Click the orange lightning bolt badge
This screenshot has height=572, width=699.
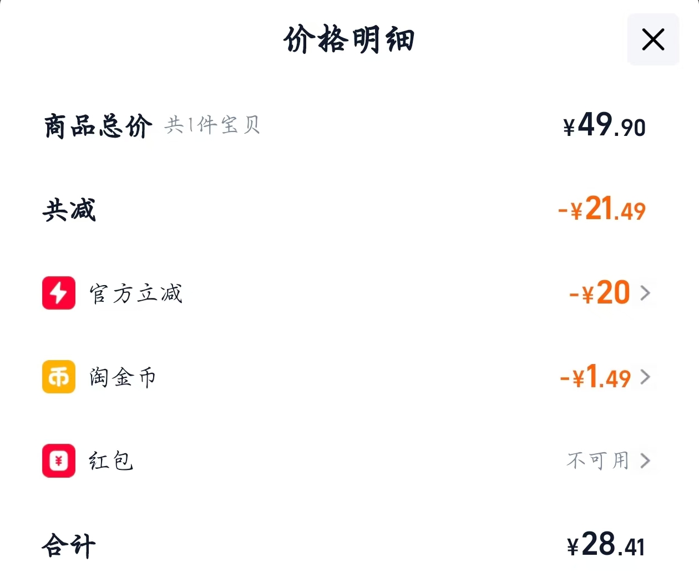tap(58, 293)
